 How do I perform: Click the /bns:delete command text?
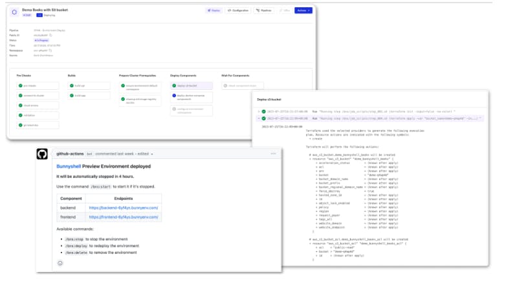tap(76, 253)
